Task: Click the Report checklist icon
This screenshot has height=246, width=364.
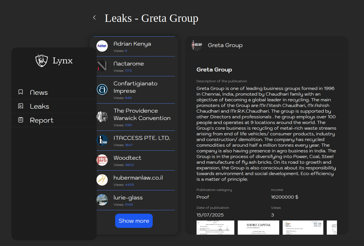Action: coord(20,120)
